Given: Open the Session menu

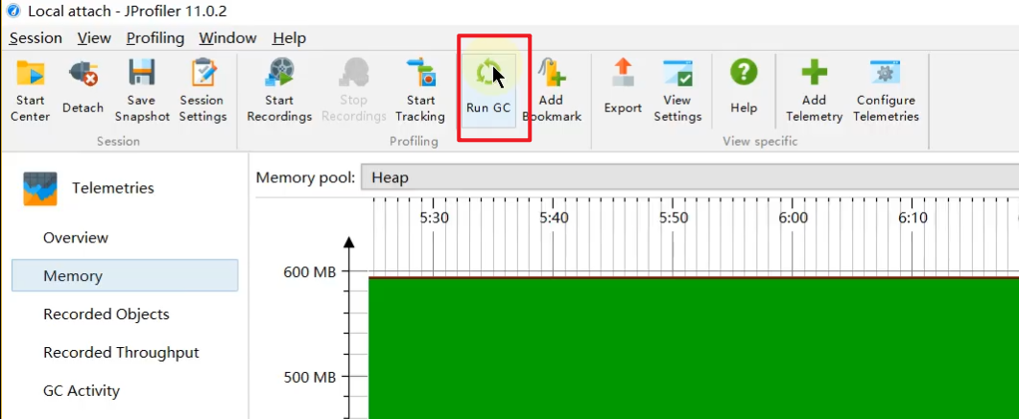Looking at the screenshot, I should [x=36, y=38].
